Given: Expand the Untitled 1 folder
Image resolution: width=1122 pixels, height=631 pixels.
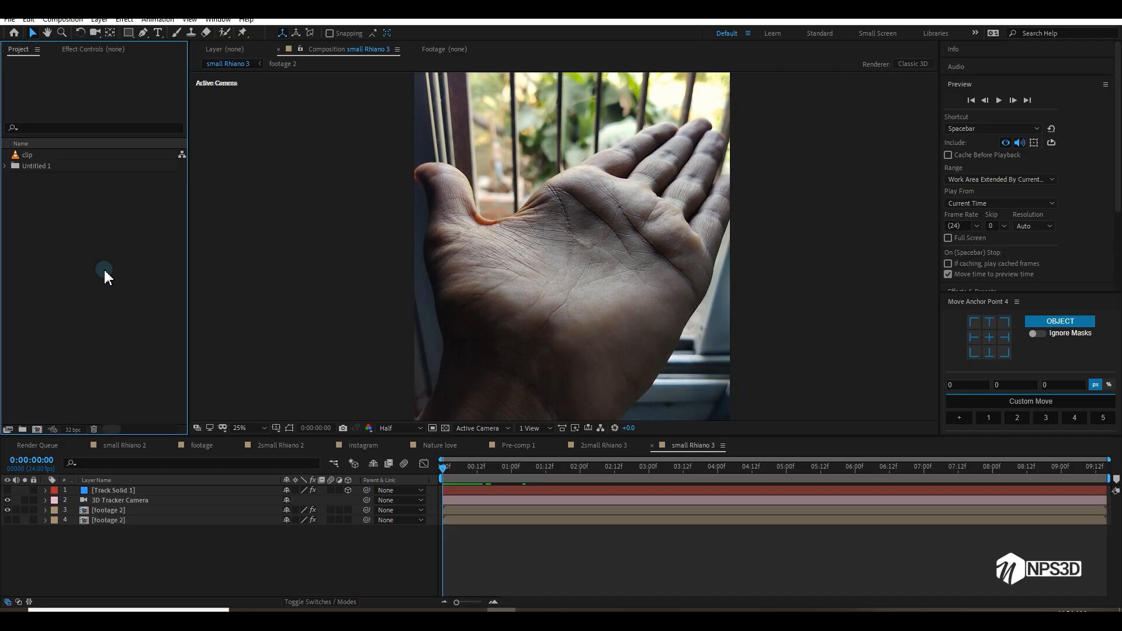Looking at the screenshot, I should [x=5, y=166].
